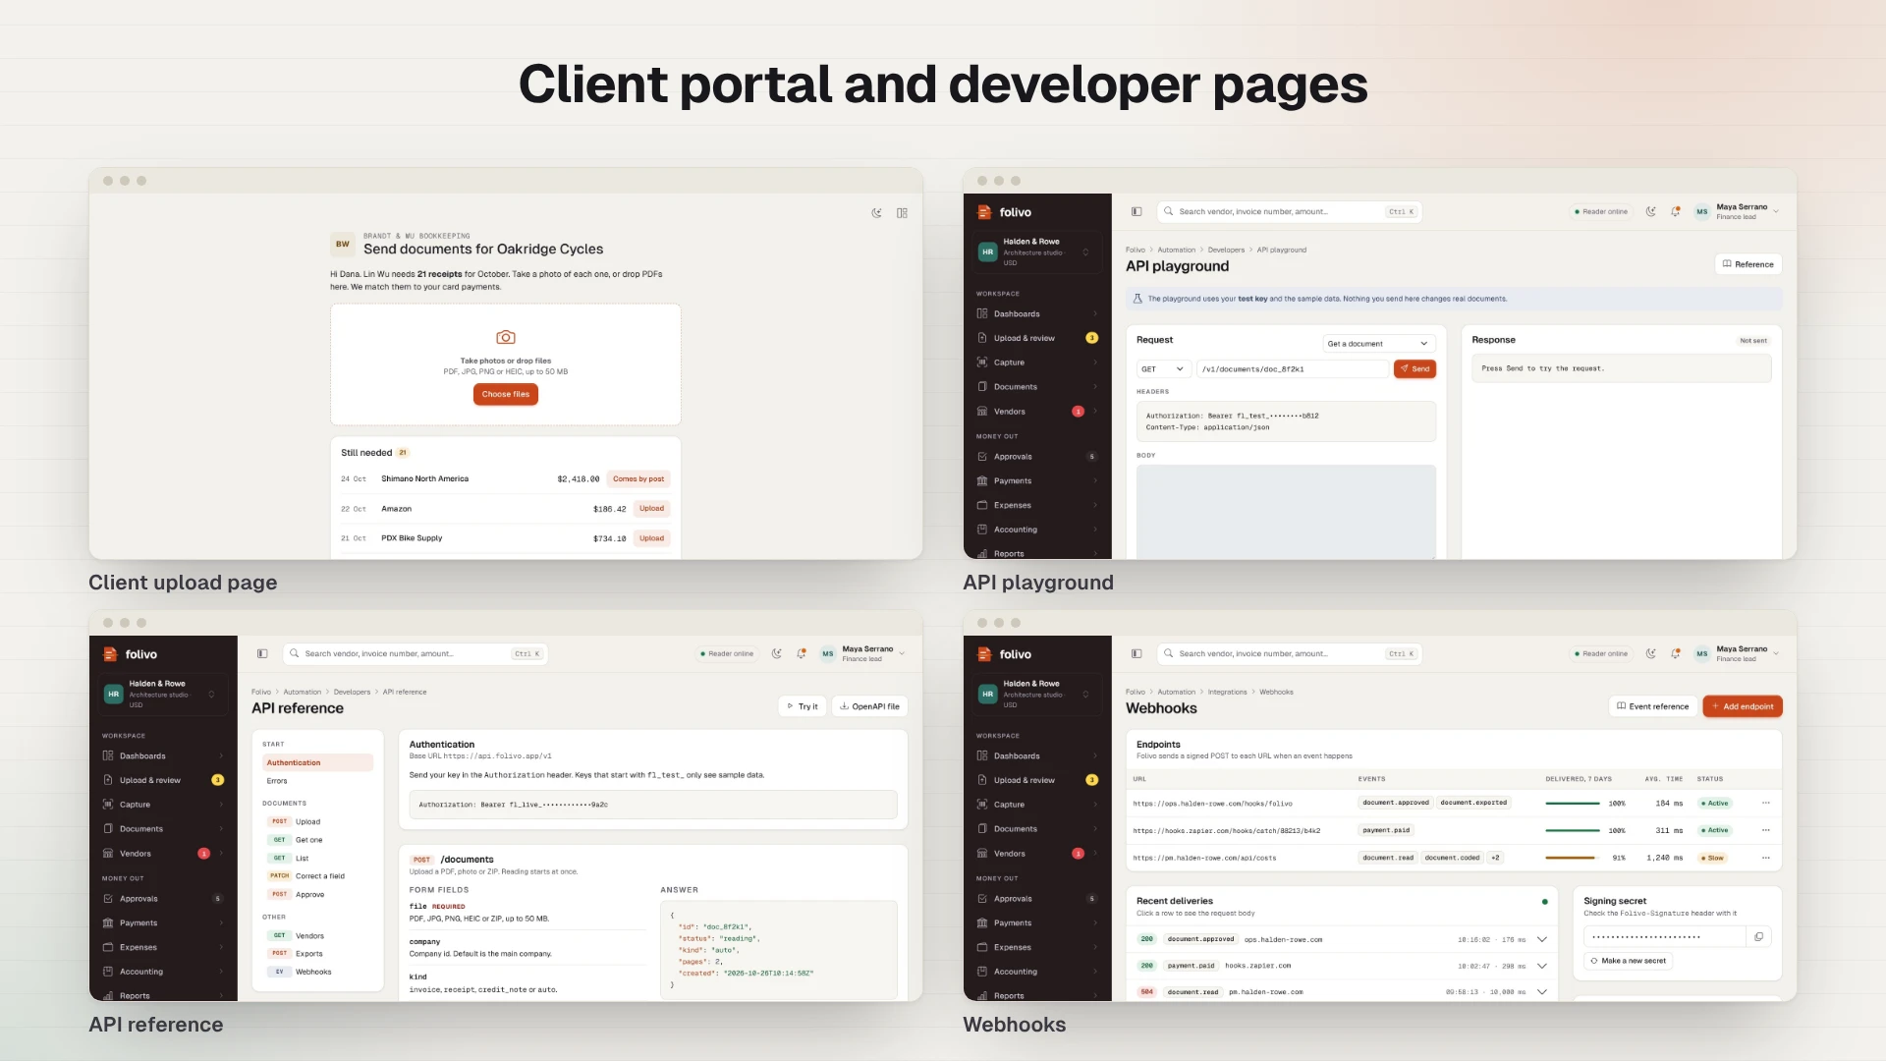This screenshot has width=1886, height=1061.
Task: Open the Maya Serrano user menu in the API playground
Action: point(1738,211)
